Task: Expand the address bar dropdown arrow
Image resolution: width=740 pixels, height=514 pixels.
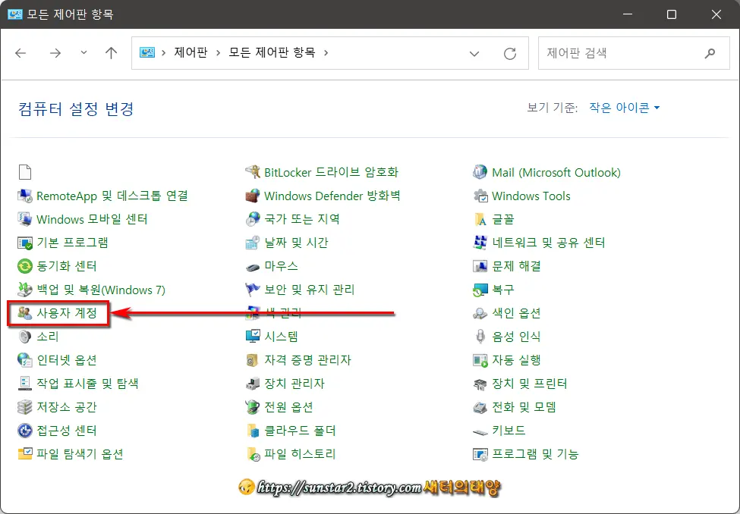Action: pyautogui.click(x=474, y=53)
